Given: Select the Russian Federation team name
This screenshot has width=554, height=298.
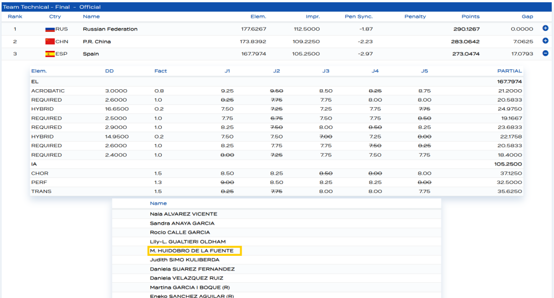Looking at the screenshot, I should 110,29.
